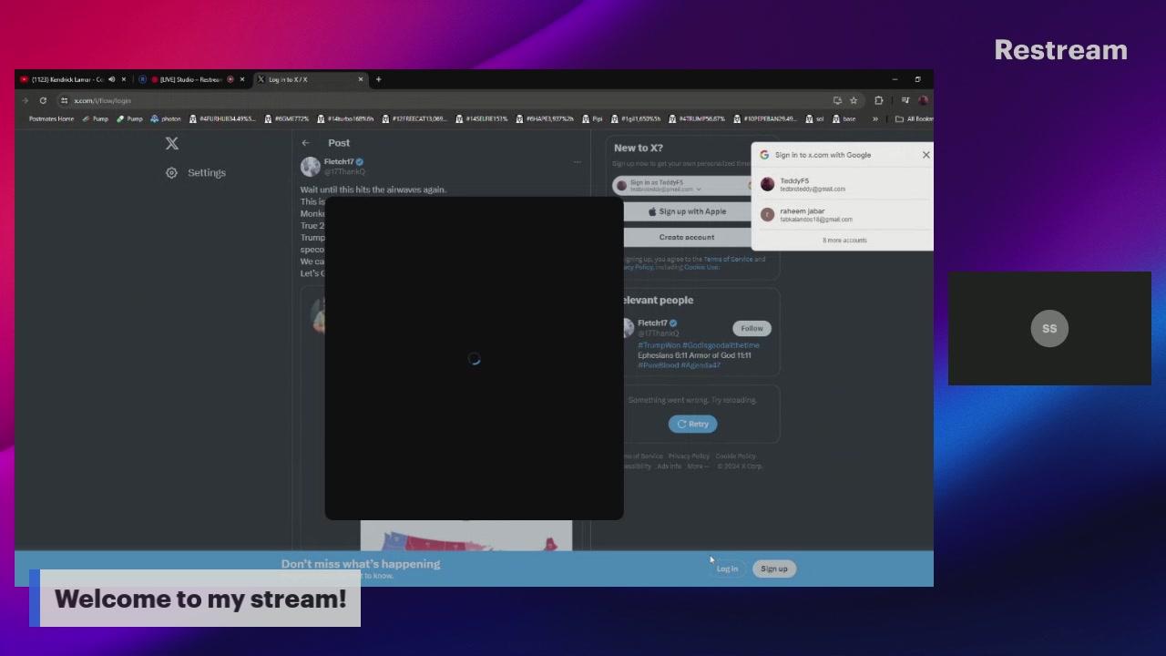
Task: Expand 8 more accounts list
Action: (x=844, y=241)
